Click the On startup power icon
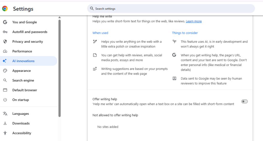This screenshot has width=263, height=141. pyautogui.click(x=5, y=100)
